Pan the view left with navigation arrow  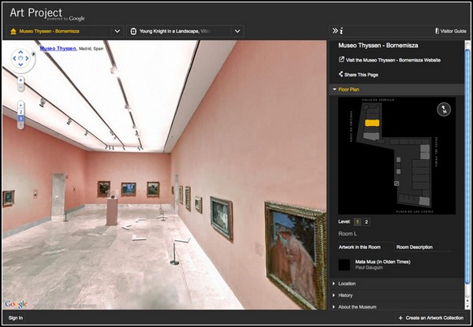pos(13,58)
